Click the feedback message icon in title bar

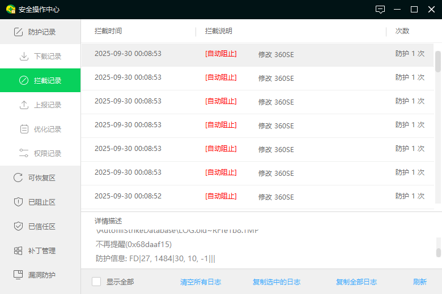pyautogui.click(x=380, y=10)
